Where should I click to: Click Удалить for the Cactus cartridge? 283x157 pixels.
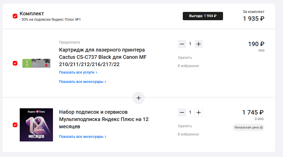point(185,58)
